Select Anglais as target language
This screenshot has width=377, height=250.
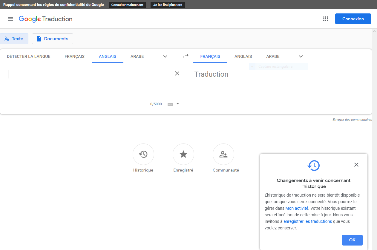pyautogui.click(x=243, y=56)
